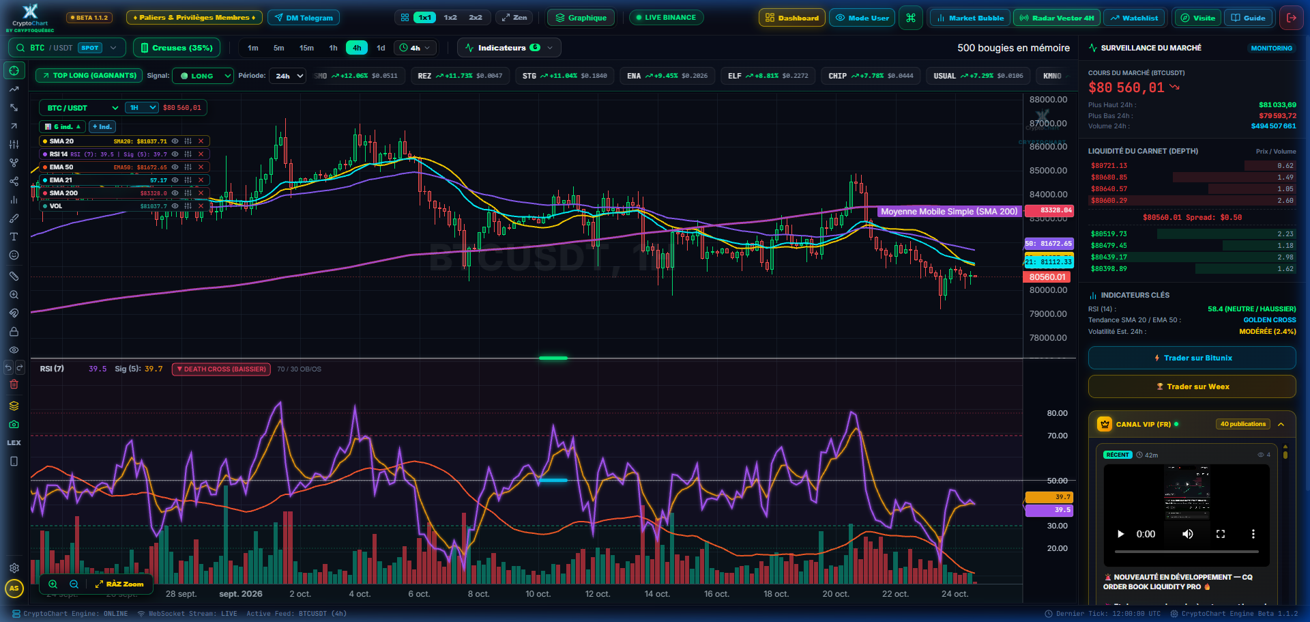This screenshot has height=622, width=1310.
Task: Select the crosshair cursor tool
Action: 14,70
